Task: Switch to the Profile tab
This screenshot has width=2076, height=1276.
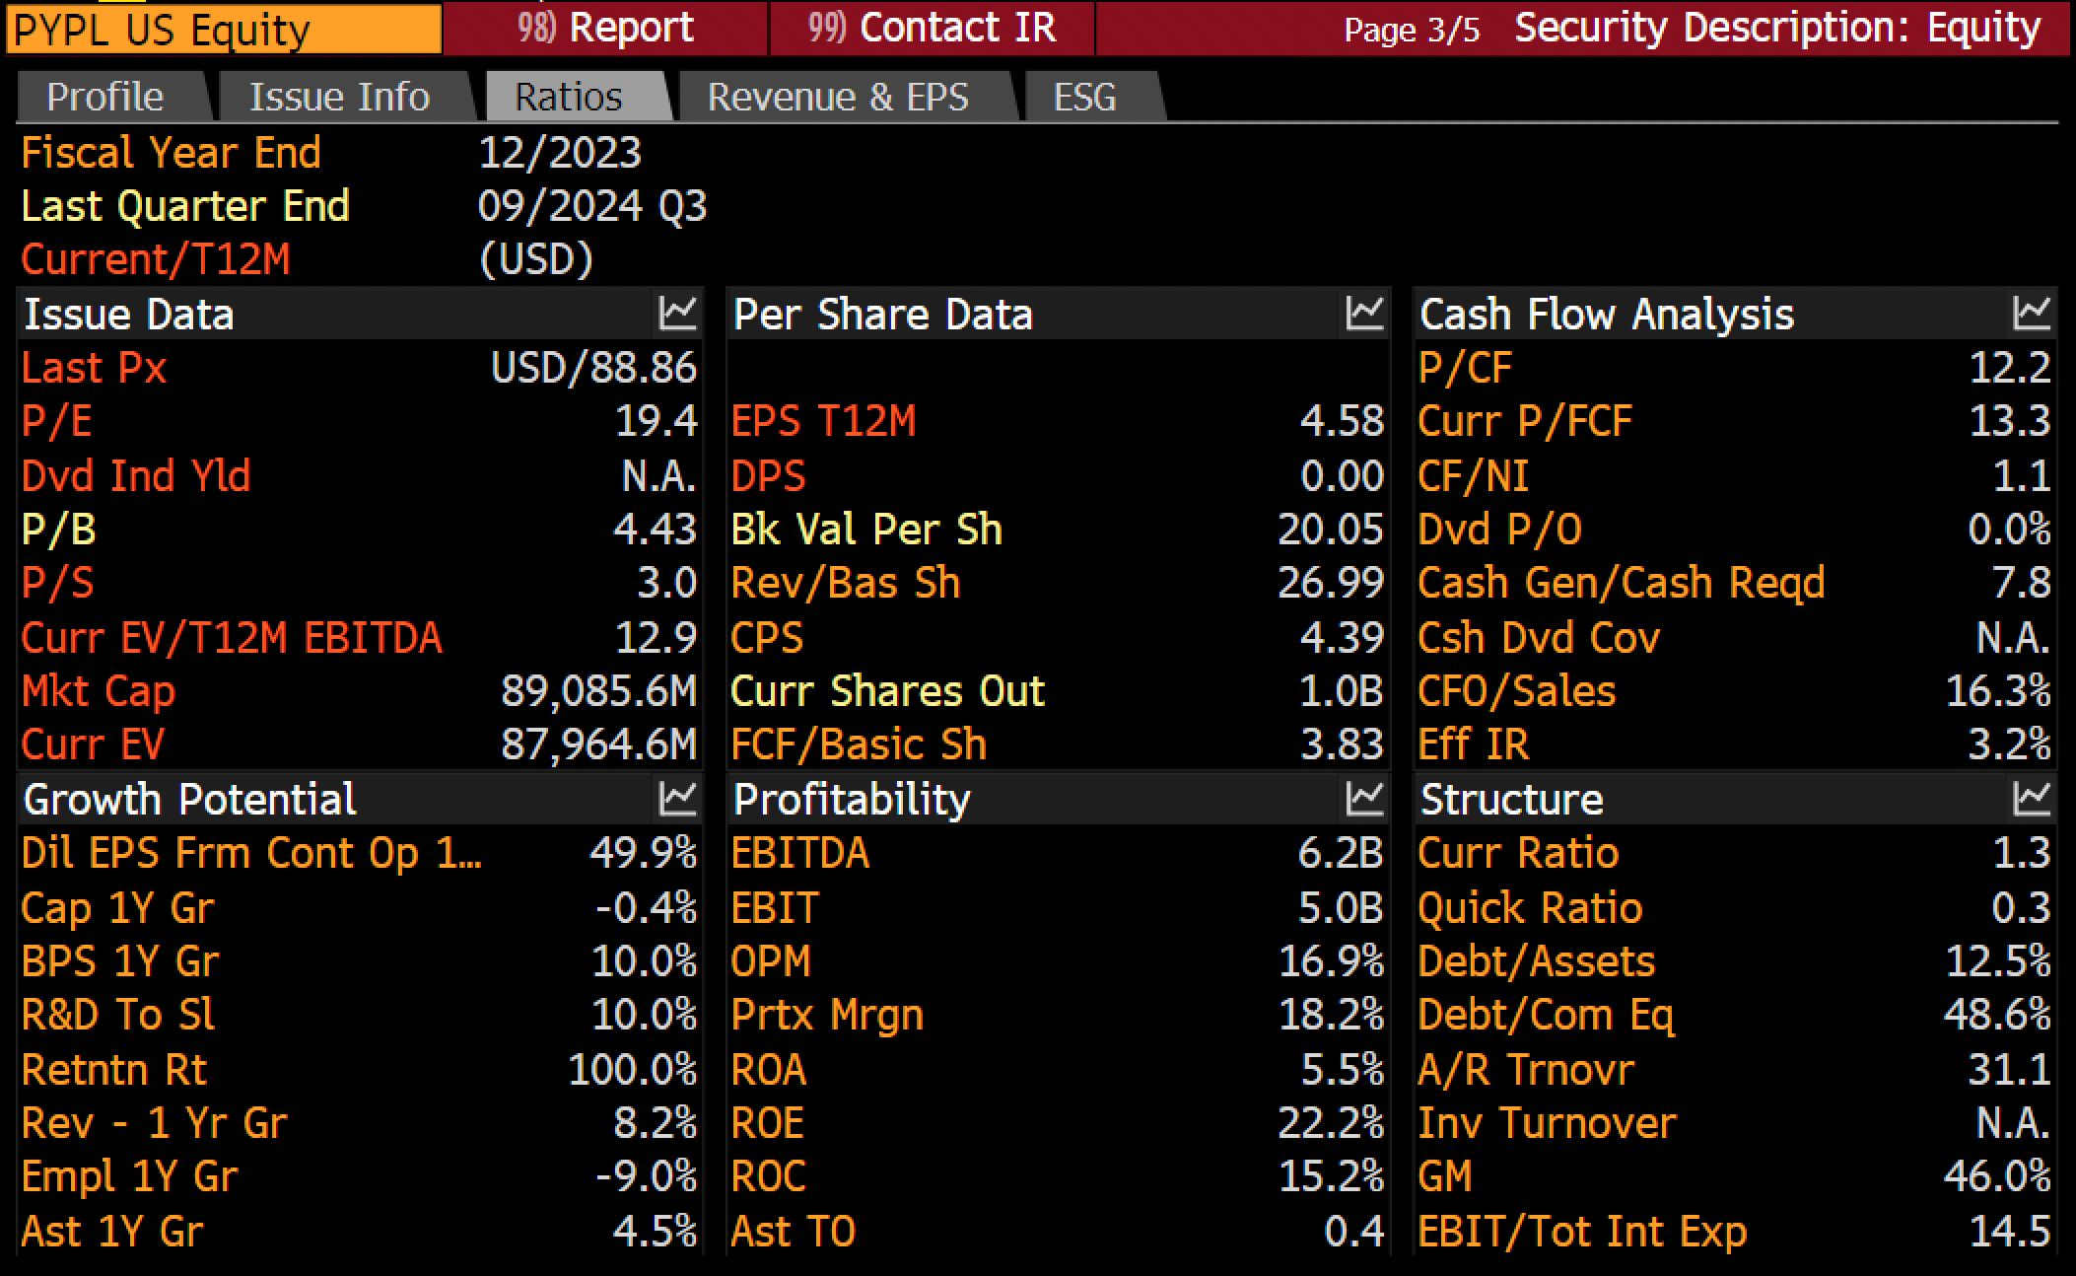Action: click(x=106, y=97)
